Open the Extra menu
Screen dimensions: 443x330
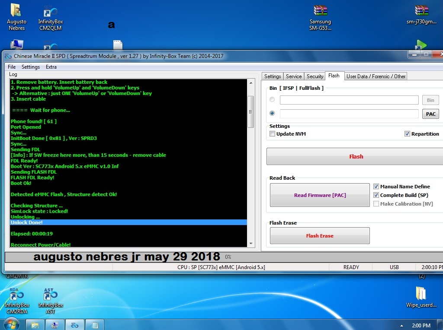tap(51, 67)
